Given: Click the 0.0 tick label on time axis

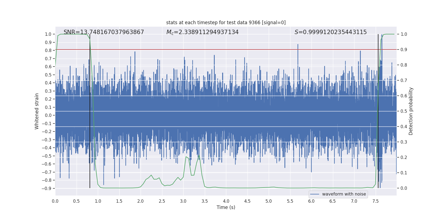Looking at the screenshot, I should [x=55, y=201].
